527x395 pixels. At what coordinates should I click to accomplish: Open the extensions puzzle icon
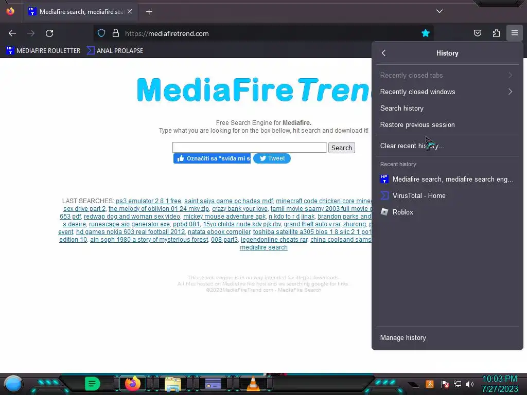tap(496, 33)
